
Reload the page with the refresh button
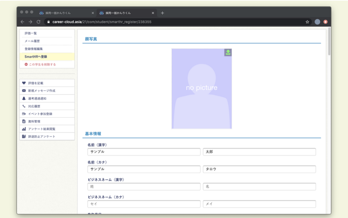39,22
